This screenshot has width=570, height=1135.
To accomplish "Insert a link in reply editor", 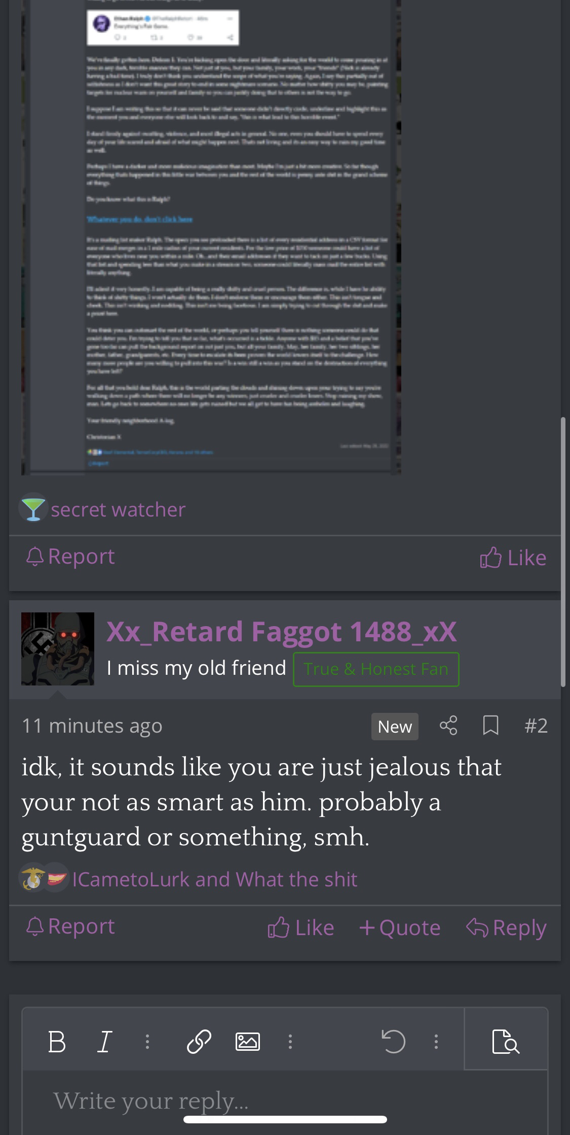I will pos(199,1042).
